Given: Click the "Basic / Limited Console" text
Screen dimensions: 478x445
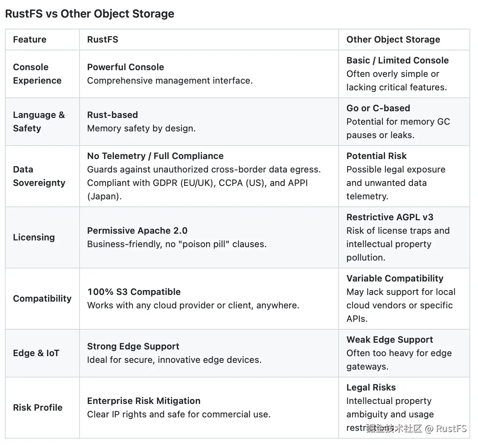Looking at the screenshot, I should [397, 60].
